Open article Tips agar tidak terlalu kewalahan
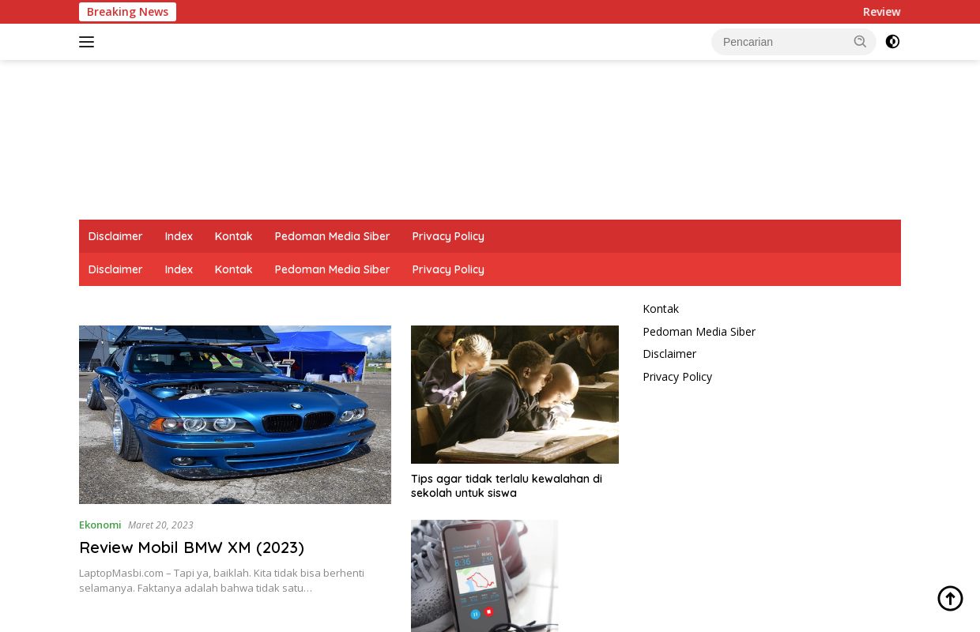 [x=507, y=486]
